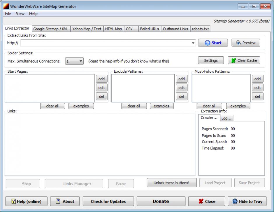Open the Help menu
This screenshot has height=212, width=274.
(33, 13)
